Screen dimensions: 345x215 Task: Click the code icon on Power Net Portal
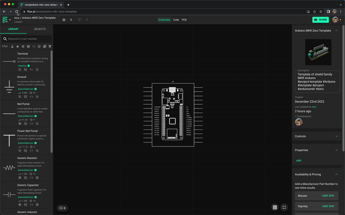31,151
